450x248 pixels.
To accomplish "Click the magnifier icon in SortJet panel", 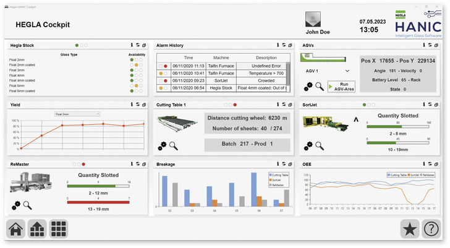I will [320, 146].
